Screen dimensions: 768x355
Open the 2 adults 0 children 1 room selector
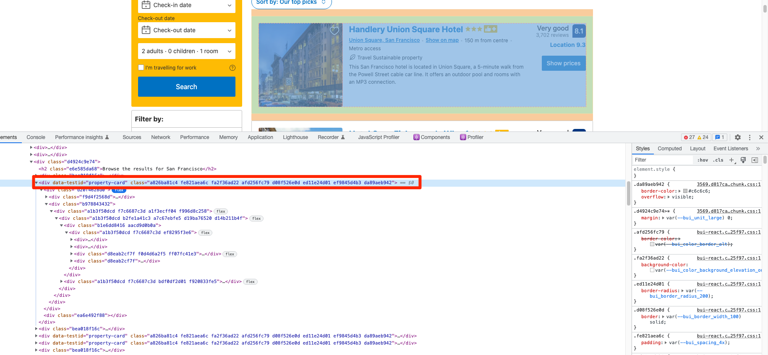187,51
